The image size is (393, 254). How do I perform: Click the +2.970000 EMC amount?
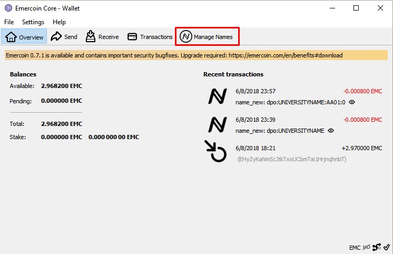point(362,148)
